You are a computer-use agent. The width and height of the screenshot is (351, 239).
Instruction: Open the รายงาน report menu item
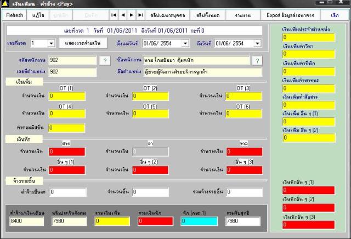click(243, 15)
